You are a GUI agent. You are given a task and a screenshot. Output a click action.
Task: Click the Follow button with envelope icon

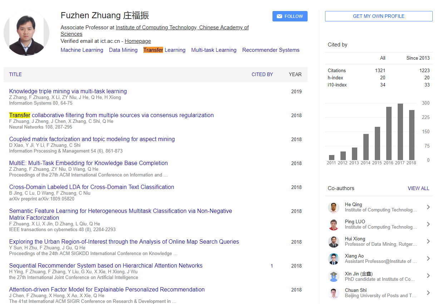click(x=290, y=16)
